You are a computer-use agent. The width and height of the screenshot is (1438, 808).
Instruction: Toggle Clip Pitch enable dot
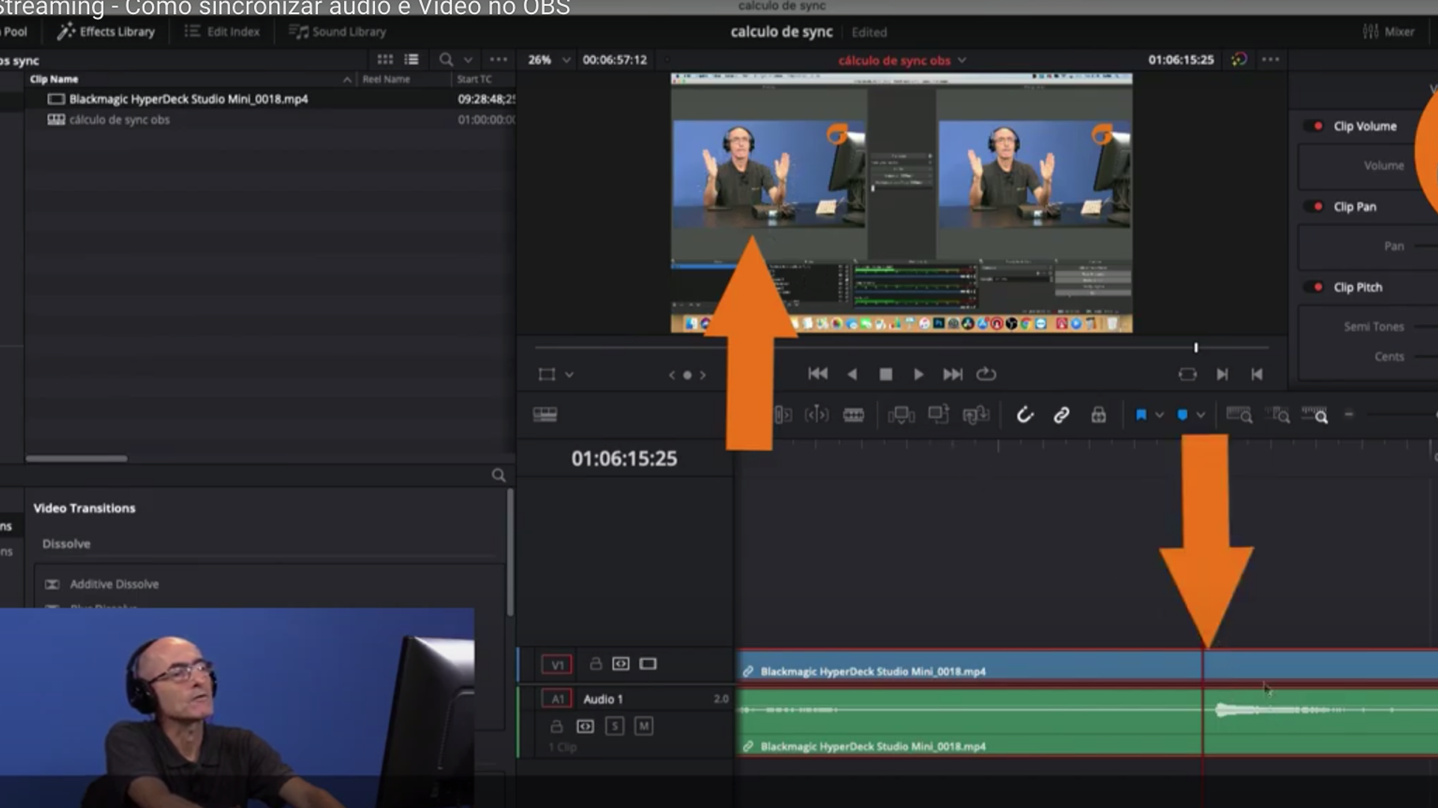(1317, 287)
